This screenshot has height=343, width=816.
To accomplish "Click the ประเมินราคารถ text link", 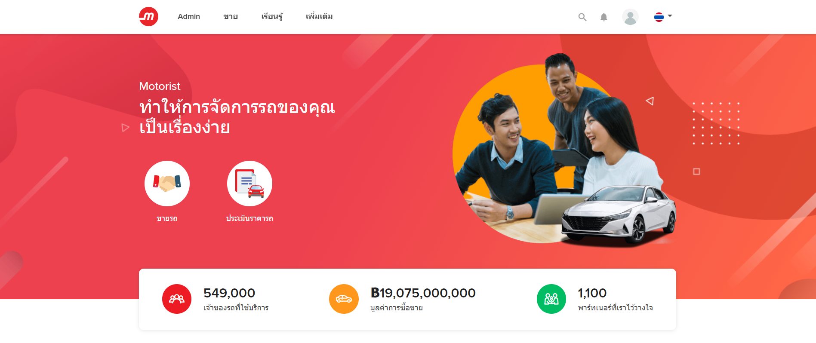I will coord(249,218).
